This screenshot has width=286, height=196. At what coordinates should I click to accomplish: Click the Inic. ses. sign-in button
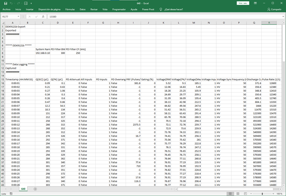[x=243, y=3]
